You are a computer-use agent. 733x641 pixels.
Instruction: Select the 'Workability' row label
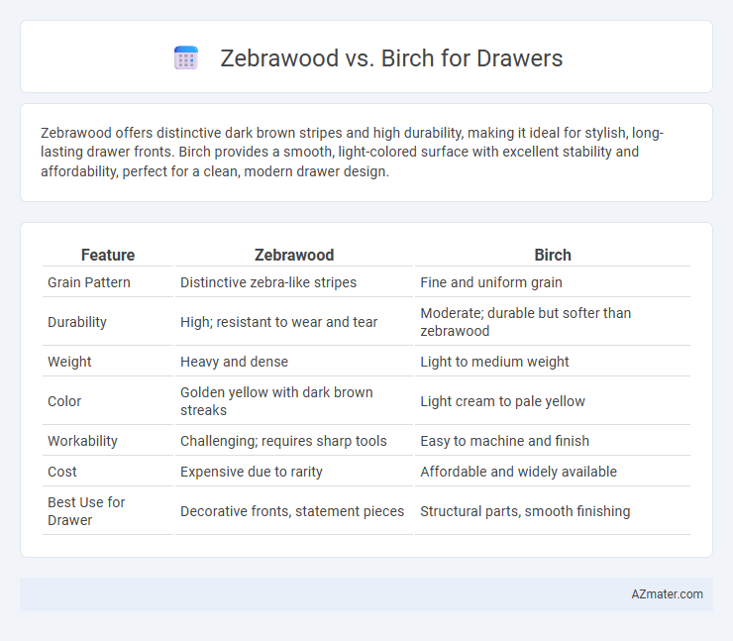click(82, 441)
